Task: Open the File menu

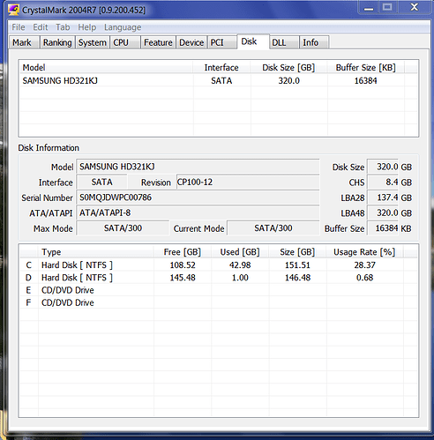Action: click(19, 27)
